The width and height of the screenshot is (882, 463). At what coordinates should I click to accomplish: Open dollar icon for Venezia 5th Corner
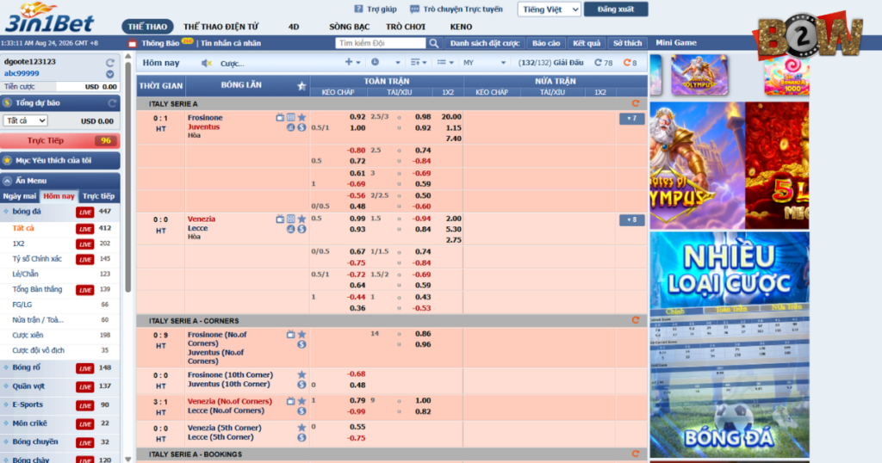(x=302, y=438)
